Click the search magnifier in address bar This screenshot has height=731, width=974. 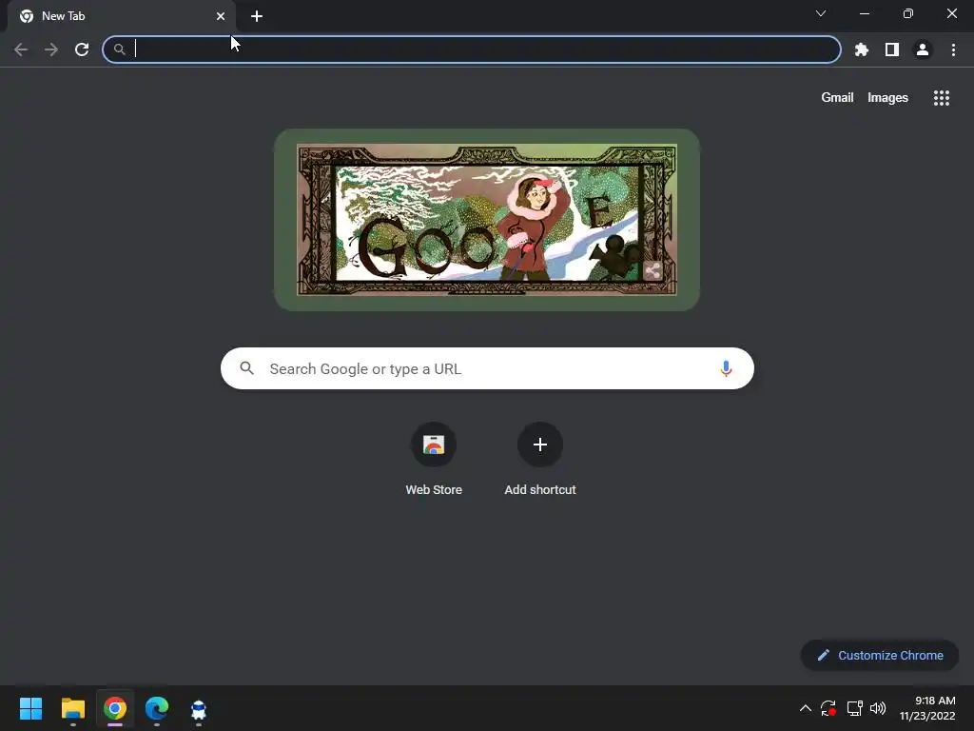click(x=119, y=49)
